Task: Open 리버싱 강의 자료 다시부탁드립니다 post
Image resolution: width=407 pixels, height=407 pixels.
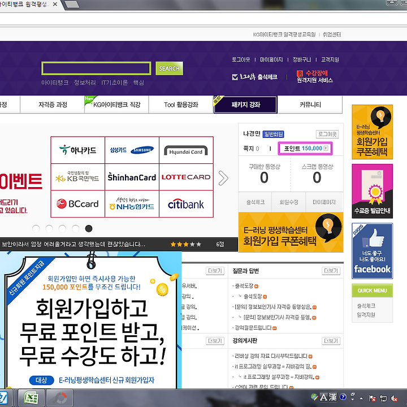Action: [x=271, y=356]
